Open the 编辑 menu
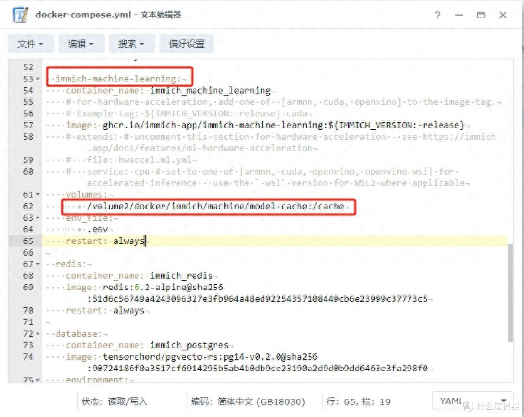524x417 pixels. (x=81, y=44)
